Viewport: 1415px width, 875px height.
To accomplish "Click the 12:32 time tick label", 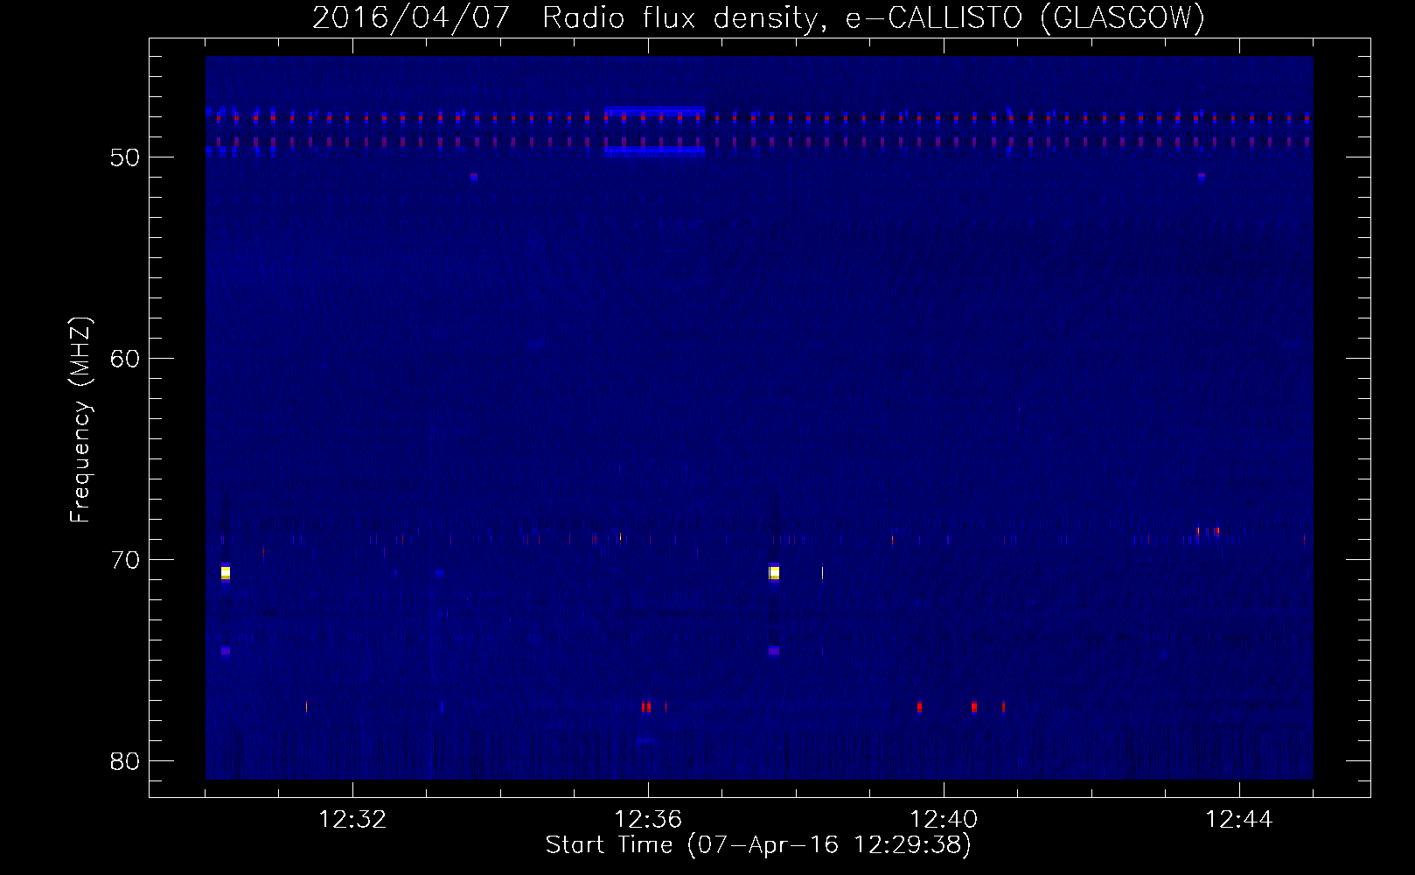I will 352,820.
